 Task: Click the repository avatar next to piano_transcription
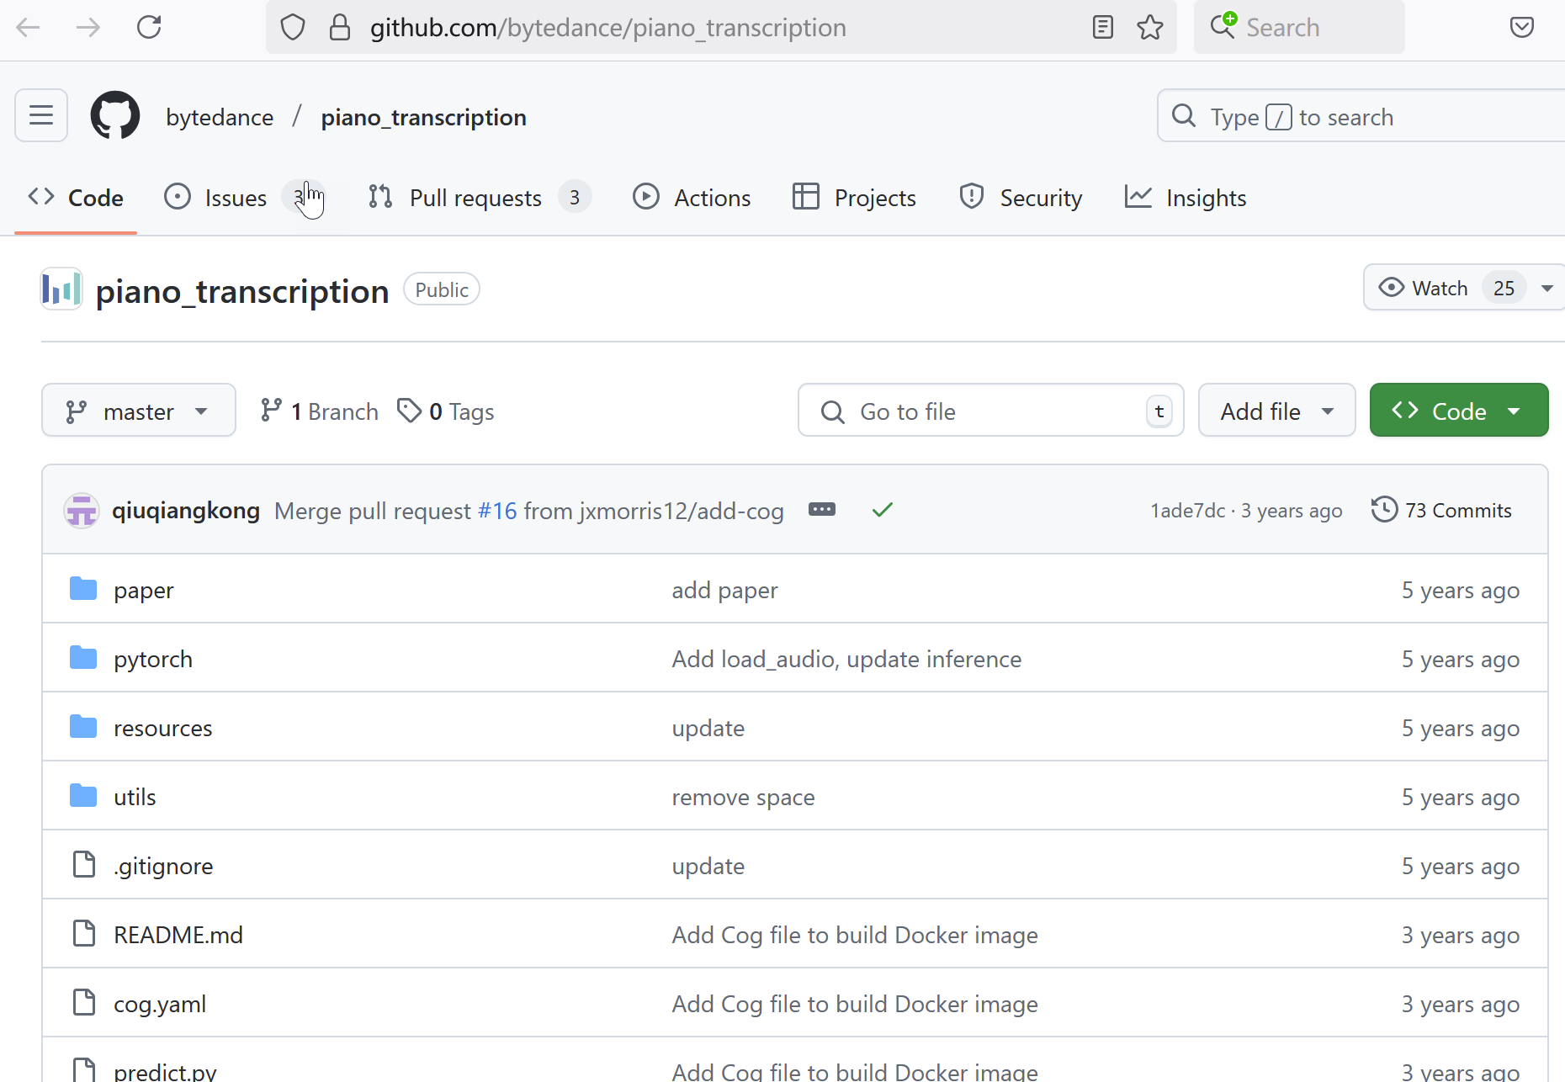[x=61, y=289]
